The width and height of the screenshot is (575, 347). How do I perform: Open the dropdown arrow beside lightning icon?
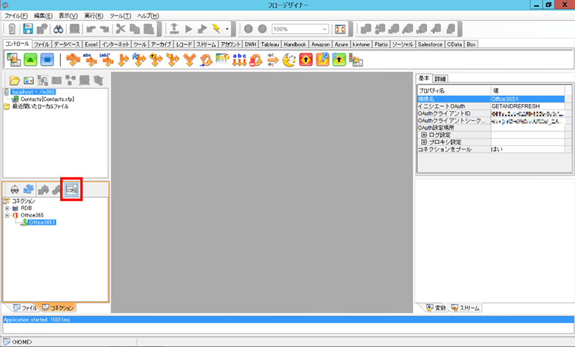(x=227, y=29)
